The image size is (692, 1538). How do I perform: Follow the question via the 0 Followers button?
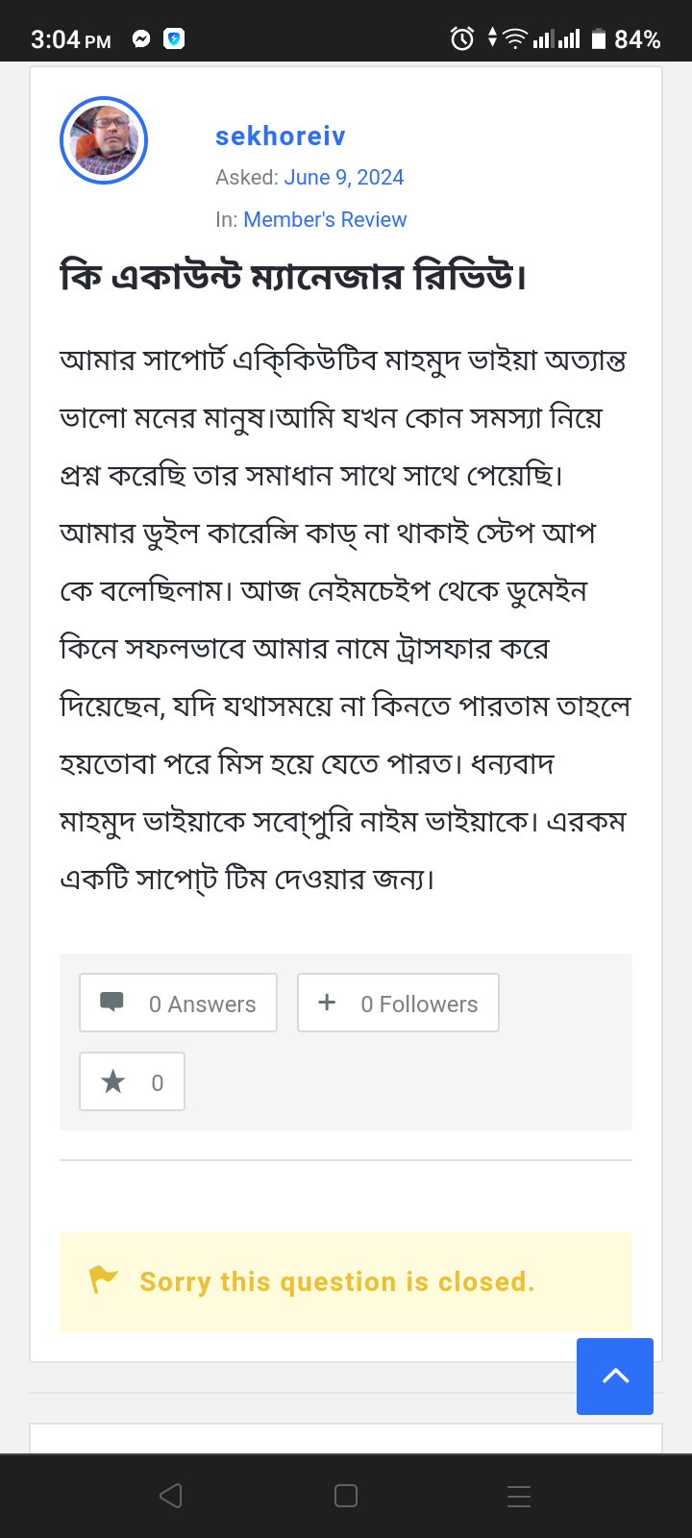coord(398,1004)
